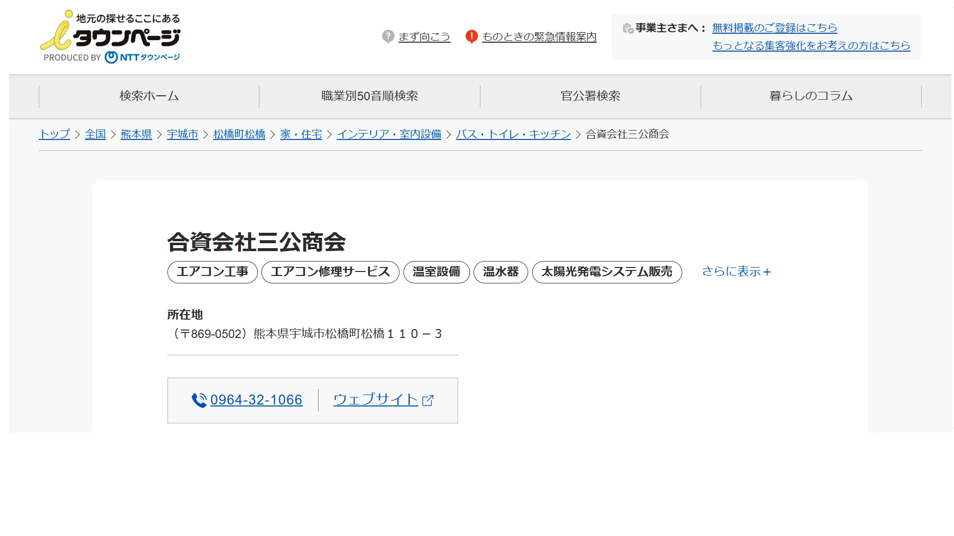The image size is (954, 536).
Task: Call phone number 0964-32-1066 link
Action: tap(256, 400)
